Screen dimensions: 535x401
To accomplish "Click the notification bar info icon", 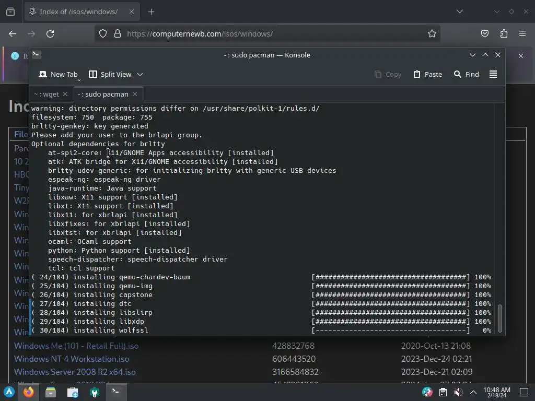I will pyautogui.click(x=15, y=56).
